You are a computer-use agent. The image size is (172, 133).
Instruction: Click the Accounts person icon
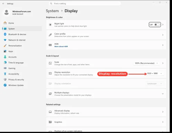5,57
